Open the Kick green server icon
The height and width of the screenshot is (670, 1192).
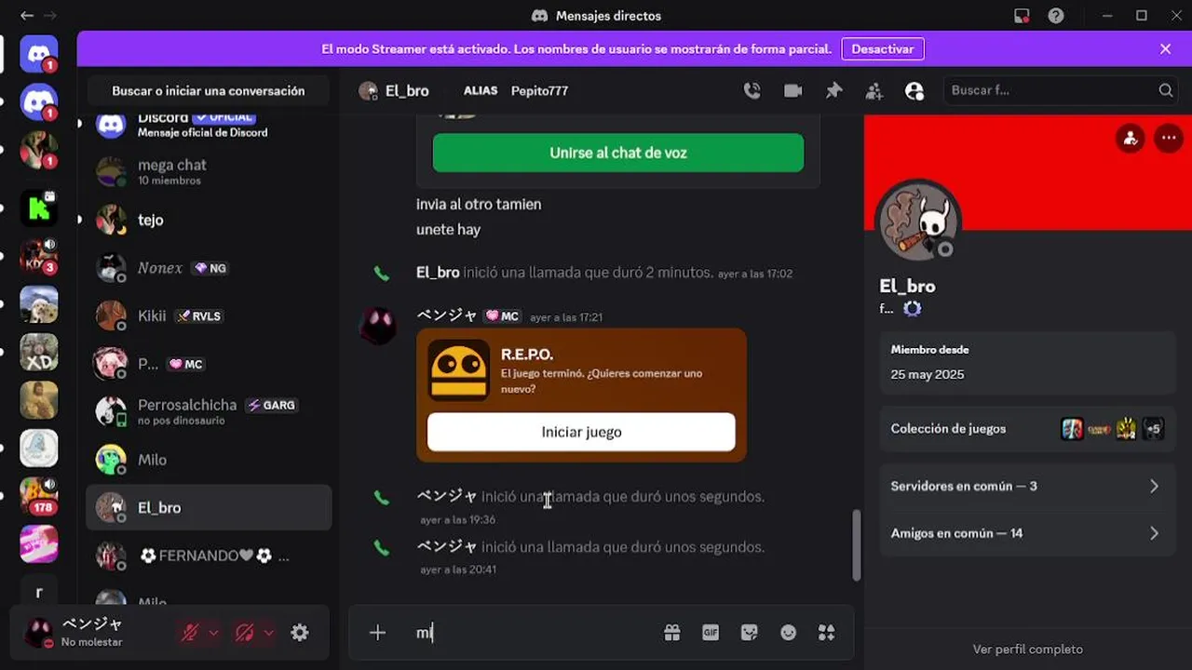click(x=39, y=208)
